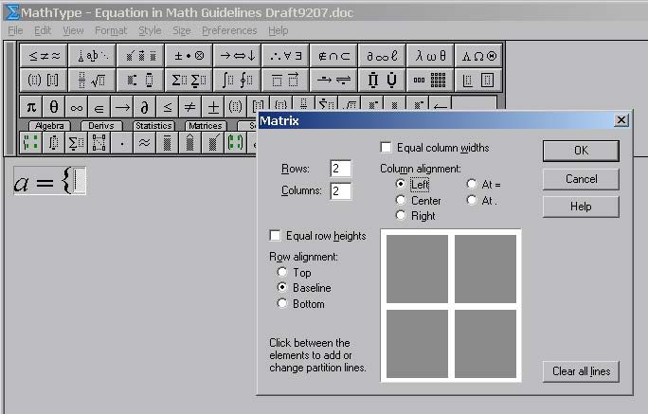The height and width of the screenshot is (414, 648).
Task: Open the labeled arrow templates palette
Action: (333, 81)
